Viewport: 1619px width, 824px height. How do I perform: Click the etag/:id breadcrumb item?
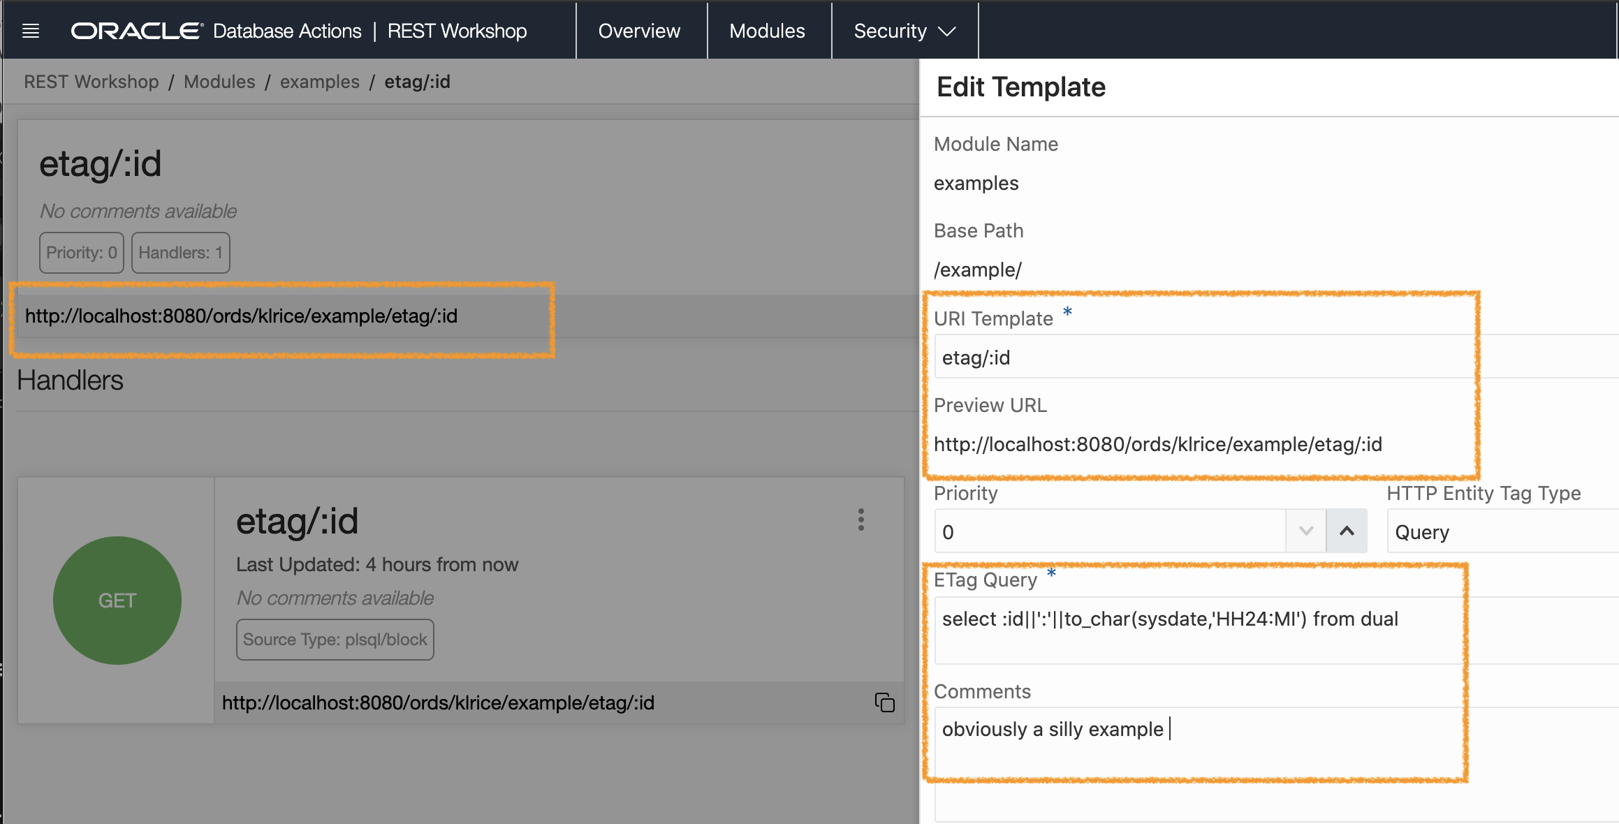click(x=417, y=82)
